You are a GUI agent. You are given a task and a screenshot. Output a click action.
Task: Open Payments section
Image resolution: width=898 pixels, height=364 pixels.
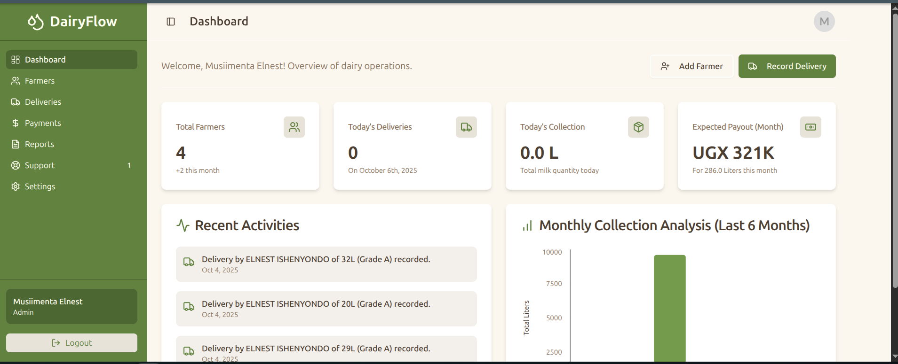click(x=43, y=123)
